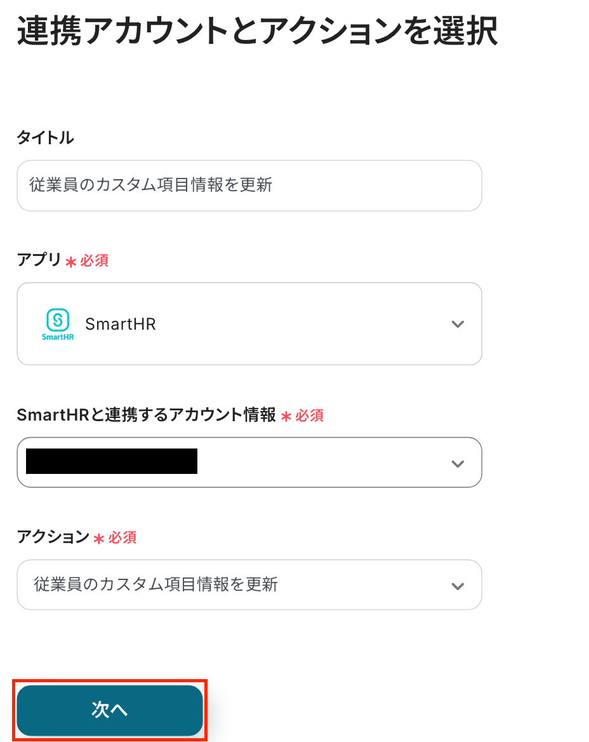Click the 必須 marker beside アプリ

click(x=95, y=261)
